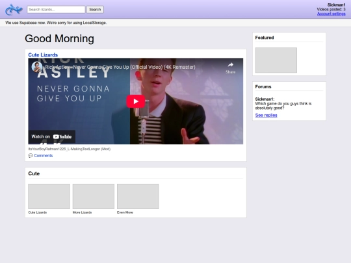Image resolution: width=351 pixels, height=263 pixels.
Task: Click the Share arrow icon on video
Action: coord(230,65)
